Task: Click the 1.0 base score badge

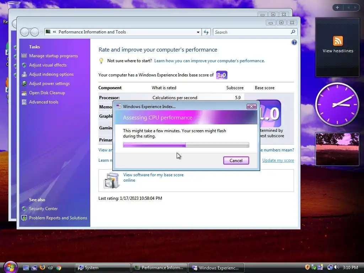Action: [x=222, y=75]
